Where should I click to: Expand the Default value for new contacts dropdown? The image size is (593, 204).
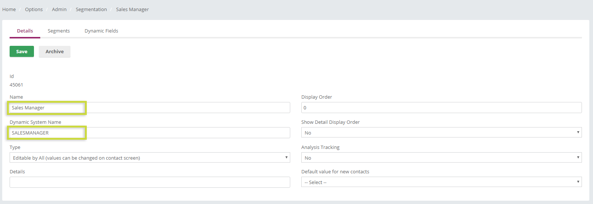[x=442, y=182]
